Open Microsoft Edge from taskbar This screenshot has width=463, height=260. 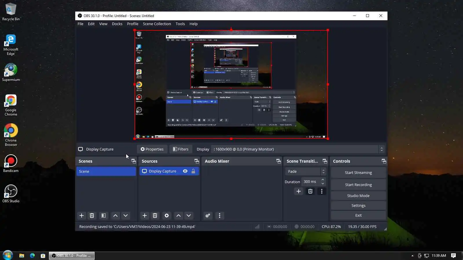32,256
